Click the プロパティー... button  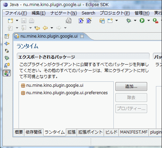coord(131,109)
